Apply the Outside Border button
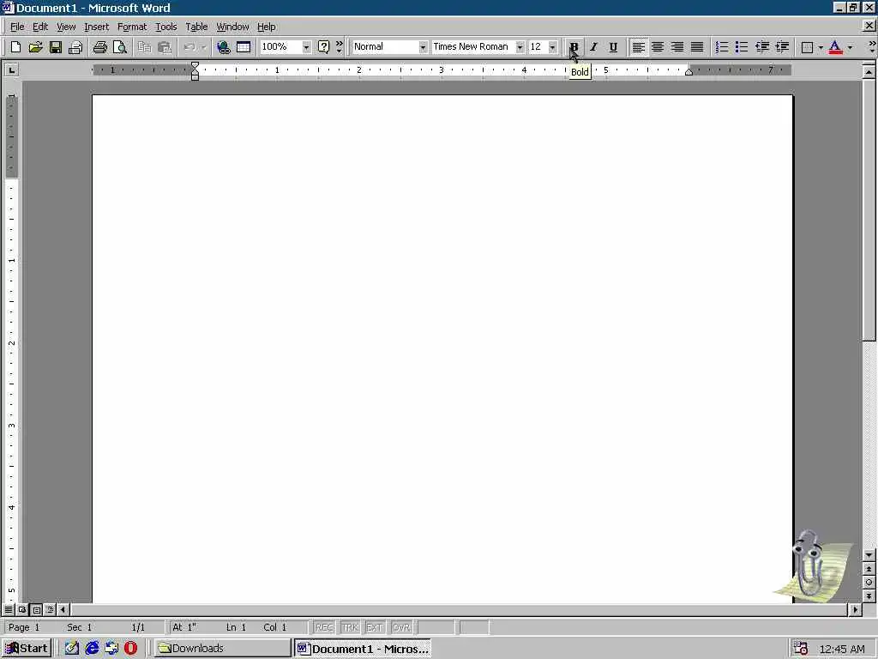 coord(807,47)
